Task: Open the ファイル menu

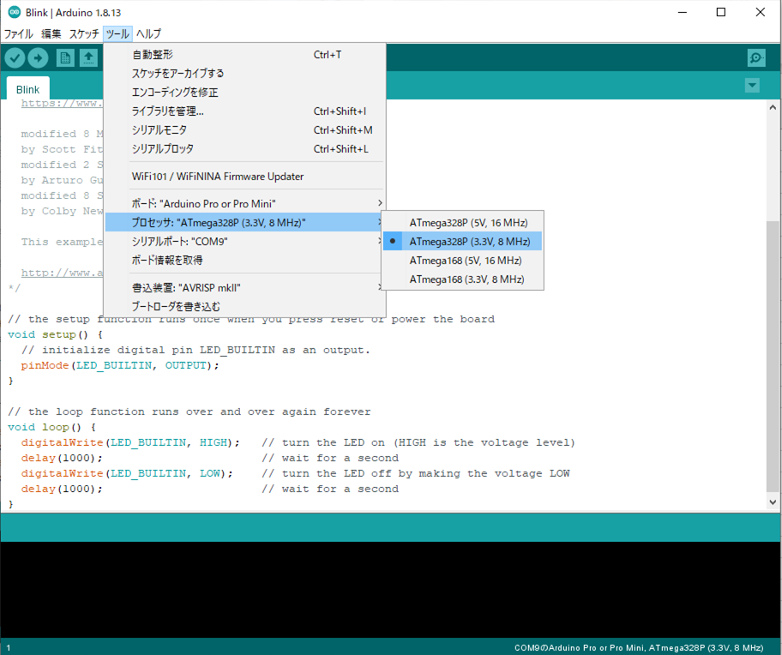Action: click(x=19, y=34)
